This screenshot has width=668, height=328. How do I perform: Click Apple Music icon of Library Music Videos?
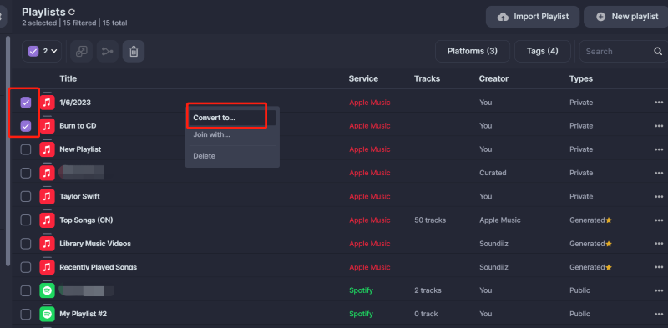pos(48,244)
